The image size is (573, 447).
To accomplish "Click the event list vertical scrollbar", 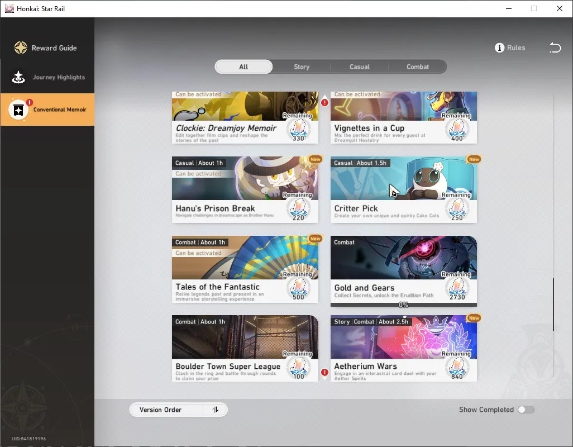I will point(553,304).
